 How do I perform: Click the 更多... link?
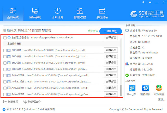(162, 99)
